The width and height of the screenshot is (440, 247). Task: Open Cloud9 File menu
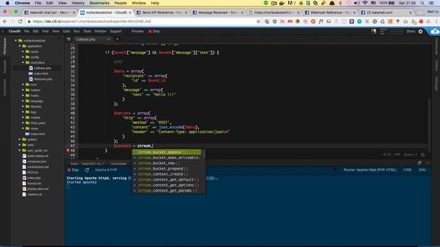pos(26,32)
